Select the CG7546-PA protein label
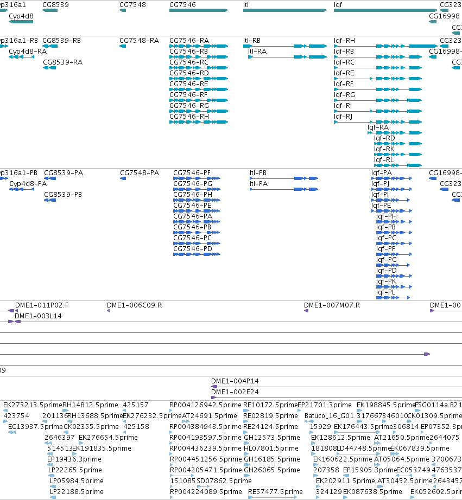462x500 pixels. 193,216
